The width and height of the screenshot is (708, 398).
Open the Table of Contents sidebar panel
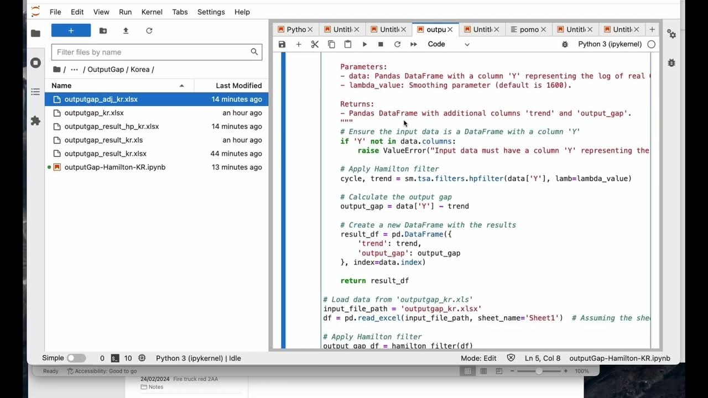click(35, 92)
